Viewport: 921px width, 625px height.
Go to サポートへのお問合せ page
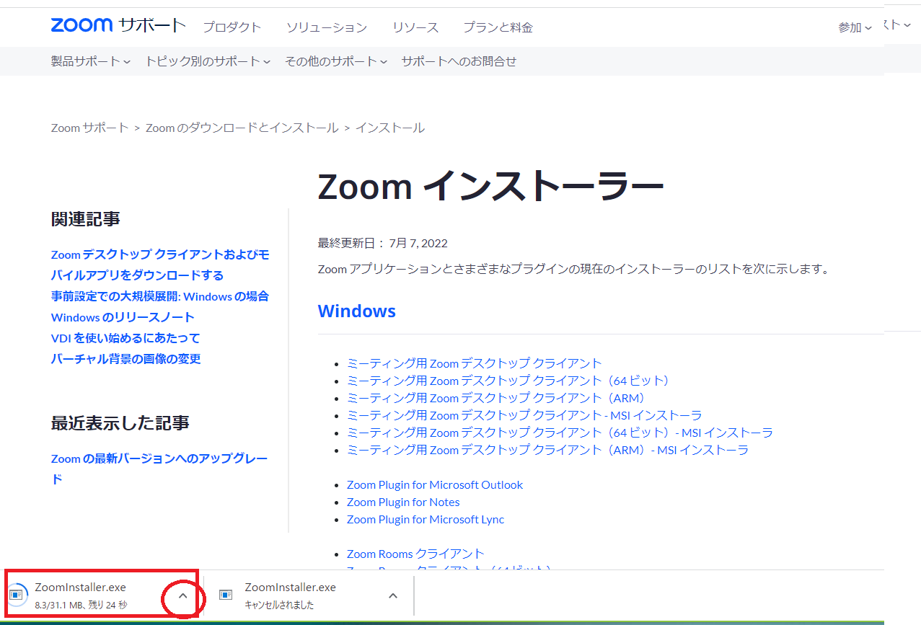tap(459, 61)
